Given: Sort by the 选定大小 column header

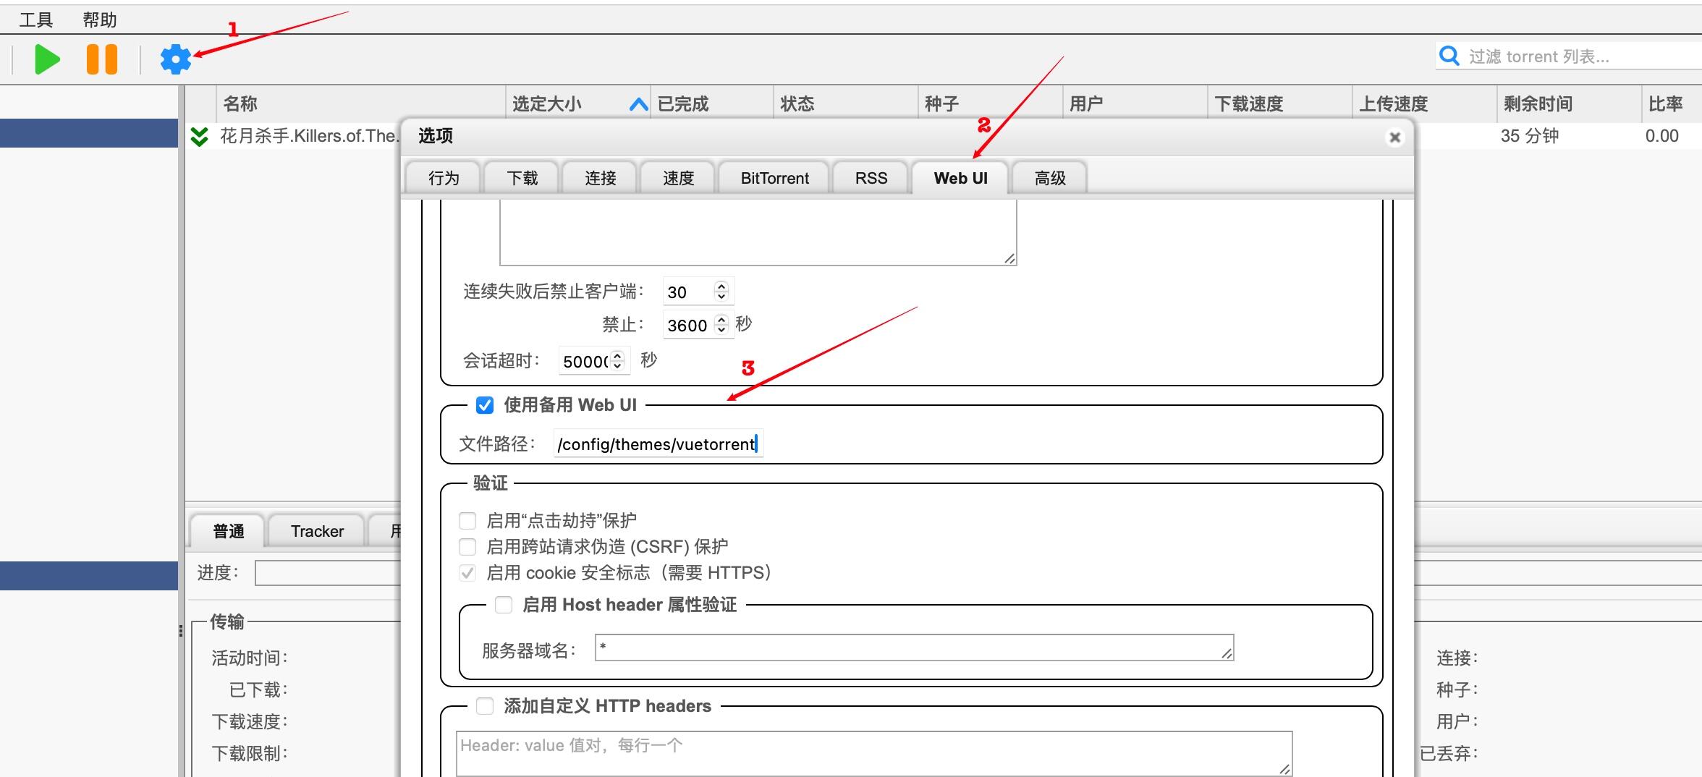Looking at the screenshot, I should click(577, 103).
